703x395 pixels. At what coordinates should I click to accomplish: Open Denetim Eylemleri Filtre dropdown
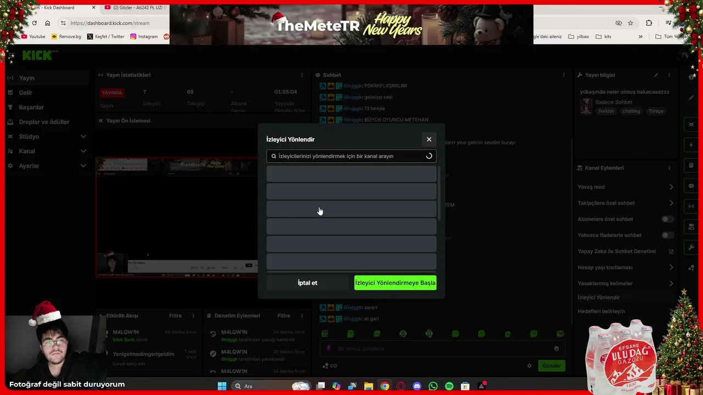284,316
